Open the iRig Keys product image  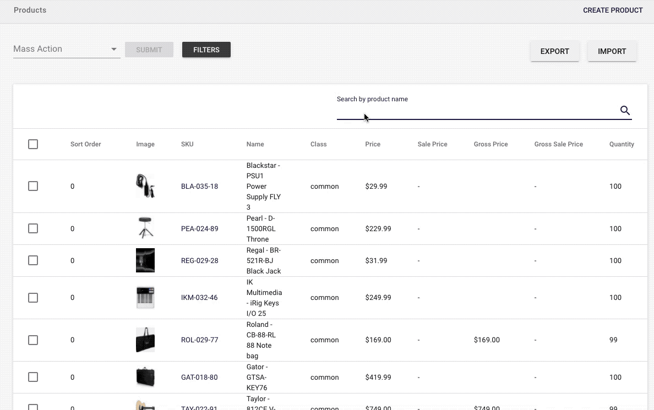145,297
